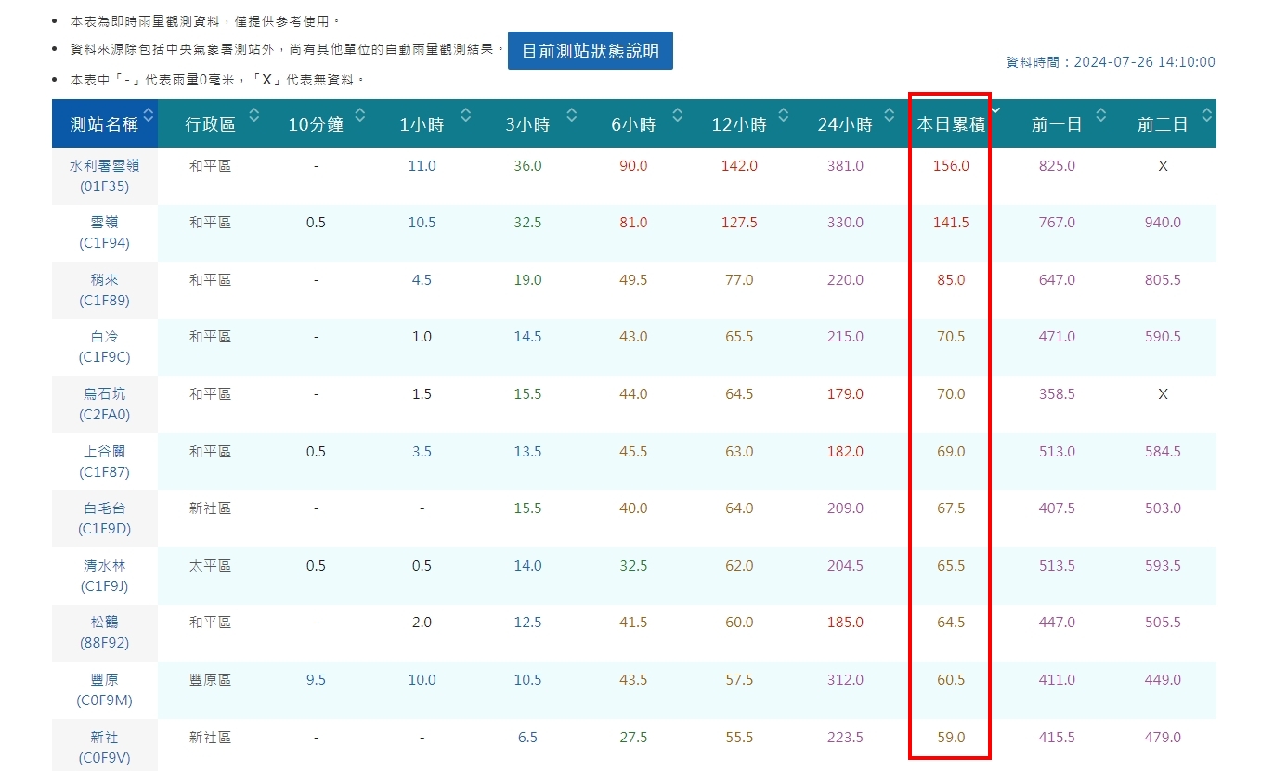Screen dimensions: 1261x771
Task: Select 前二日 value 805.5
Action: pos(1163,280)
